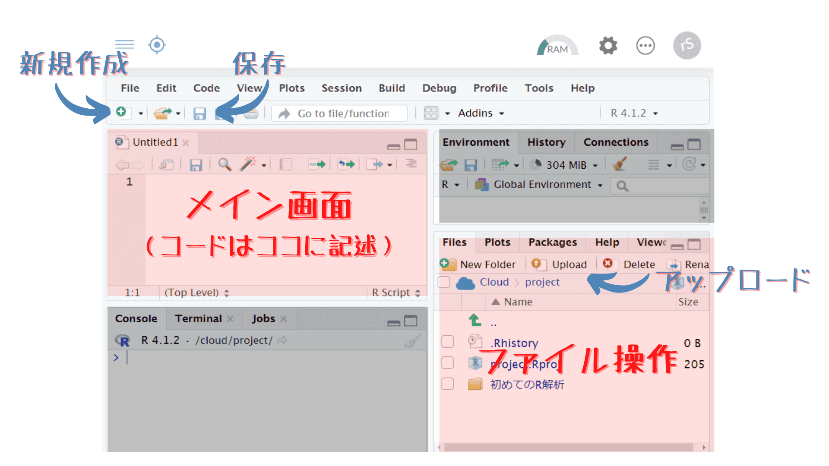
Task: Click the new file plus icon
Action: (x=121, y=112)
